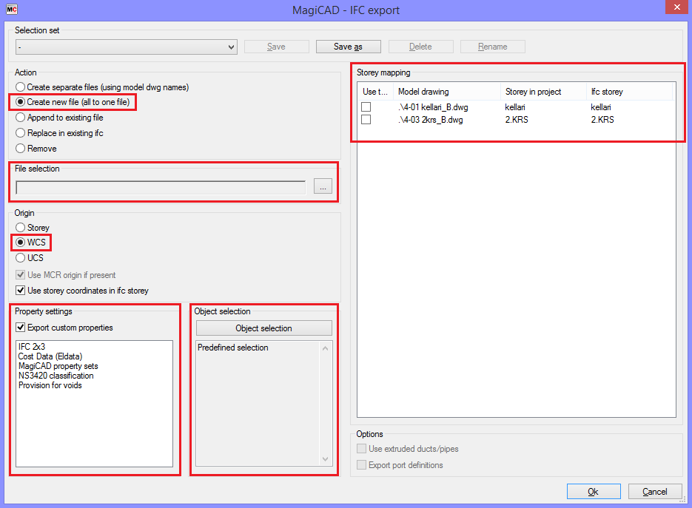Viewport: 692px width, 508px height.
Task: Click the Cancel button
Action: pyautogui.click(x=655, y=492)
